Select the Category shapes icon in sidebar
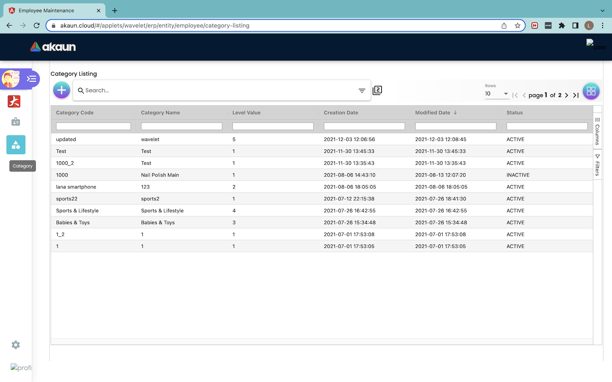 click(x=16, y=145)
